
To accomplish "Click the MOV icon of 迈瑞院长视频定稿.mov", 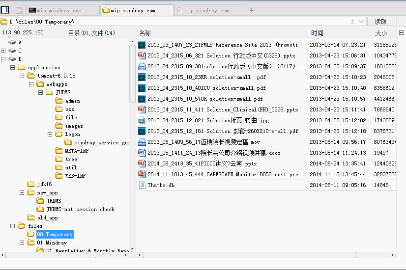I will pyautogui.click(x=142, y=142).
